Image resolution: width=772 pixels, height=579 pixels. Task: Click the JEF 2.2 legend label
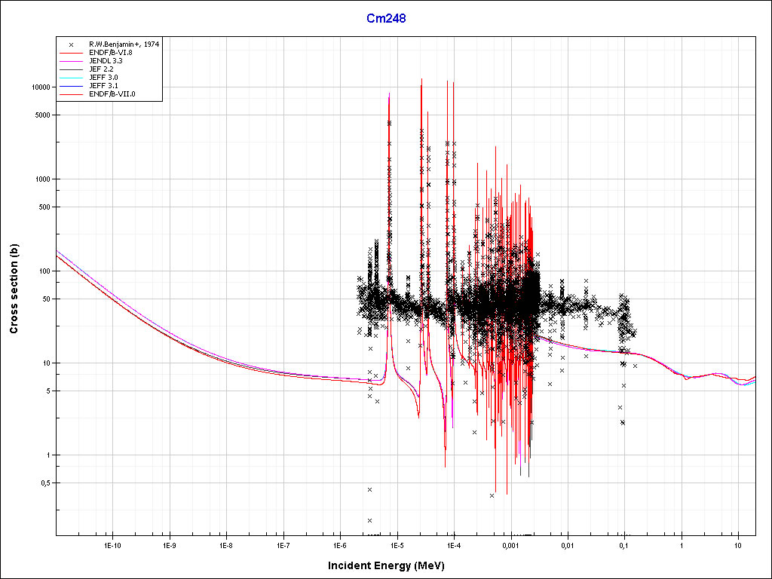101,69
